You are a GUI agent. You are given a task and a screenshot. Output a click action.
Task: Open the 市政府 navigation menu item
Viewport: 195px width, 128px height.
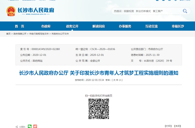pyautogui.click(x=46, y=26)
